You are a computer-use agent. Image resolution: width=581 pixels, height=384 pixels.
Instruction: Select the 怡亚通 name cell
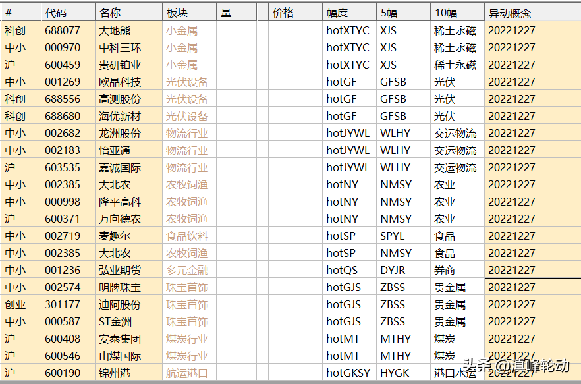(128, 150)
